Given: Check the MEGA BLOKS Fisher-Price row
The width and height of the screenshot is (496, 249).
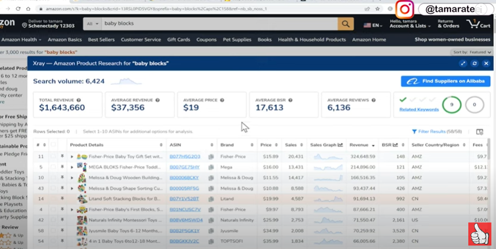Looking at the screenshot, I should click(x=53, y=167).
